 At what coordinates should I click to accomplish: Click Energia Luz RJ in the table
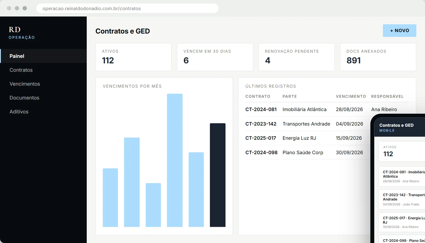coord(299,138)
